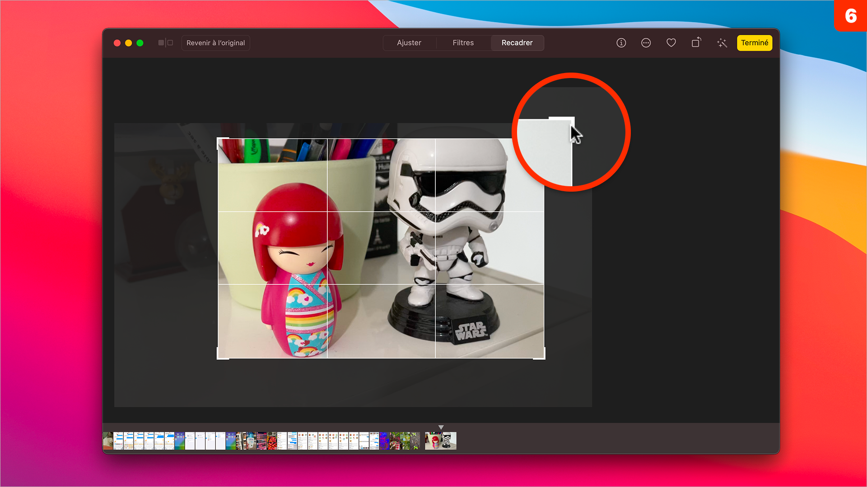Click Revenir à l'original
The width and height of the screenshot is (867, 487).
click(x=215, y=43)
